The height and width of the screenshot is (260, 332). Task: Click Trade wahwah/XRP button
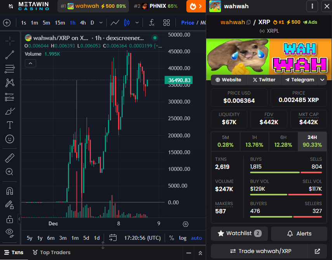[x=259, y=251]
